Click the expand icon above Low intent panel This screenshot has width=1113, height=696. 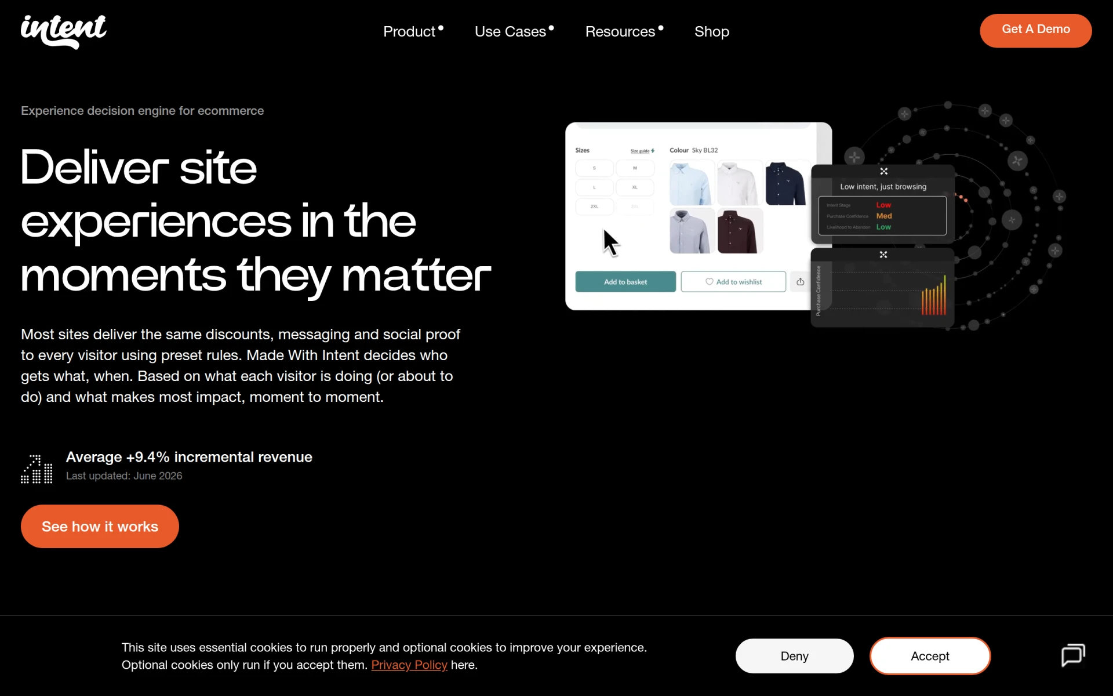(883, 171)
